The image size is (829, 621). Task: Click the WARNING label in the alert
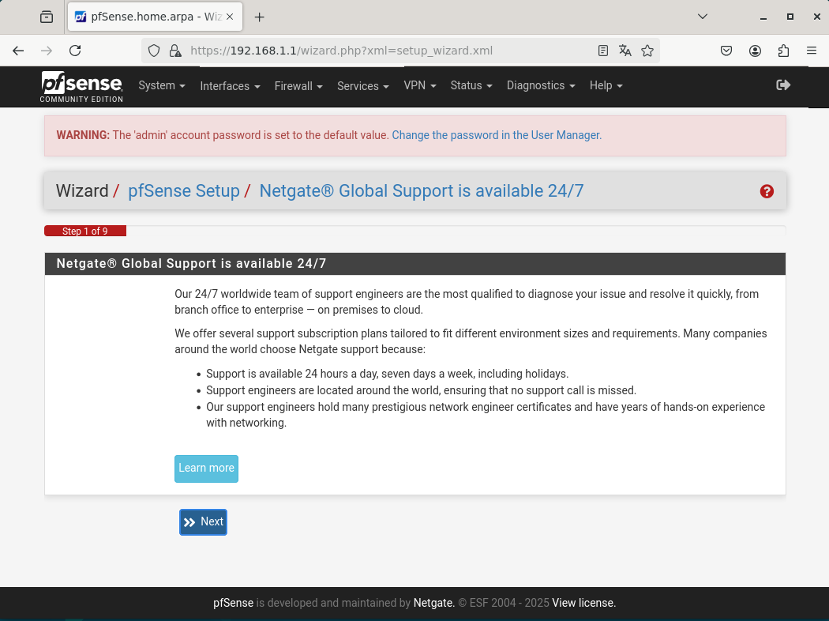pyautogui.click(x=83, y=135)
